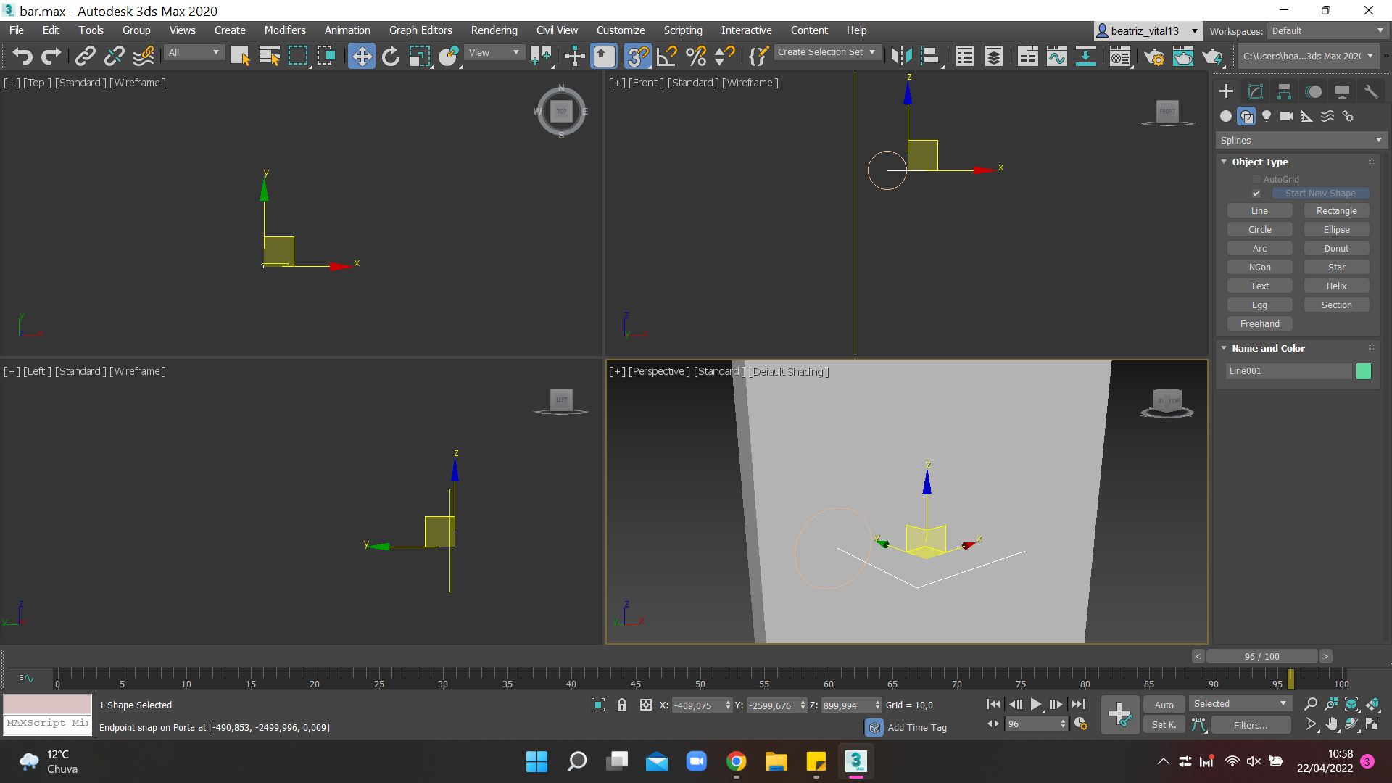Open the Curve Editor icon

1057,56
